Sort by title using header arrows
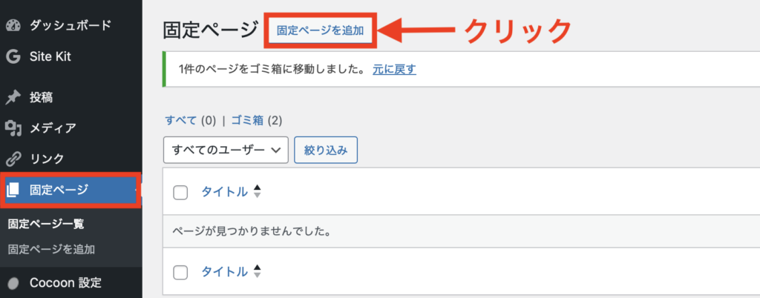 coord(258,192)
